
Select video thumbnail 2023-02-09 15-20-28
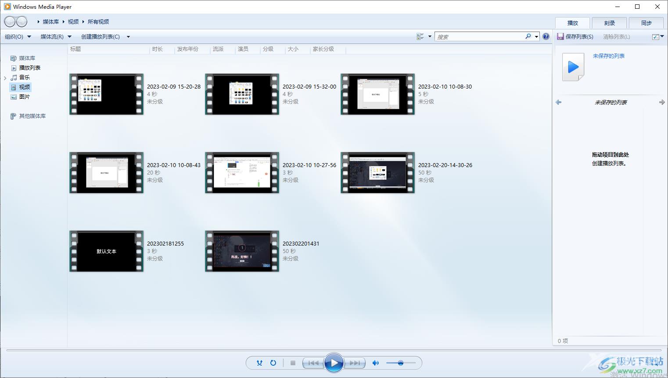pos(107,94)
